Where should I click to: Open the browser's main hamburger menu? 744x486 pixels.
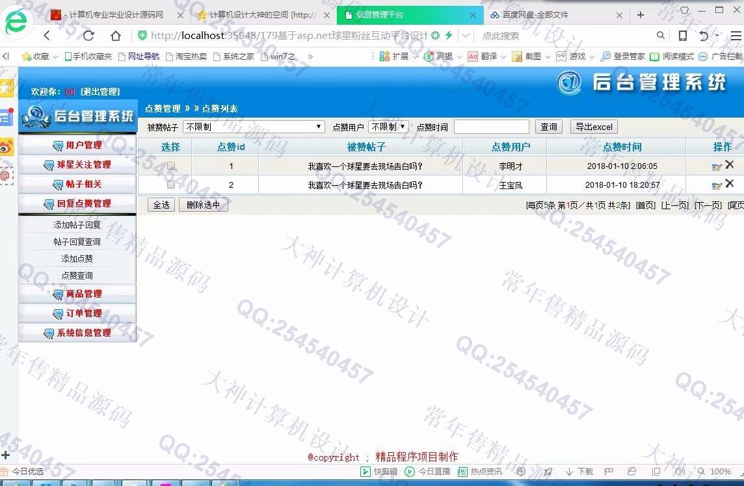736,36
